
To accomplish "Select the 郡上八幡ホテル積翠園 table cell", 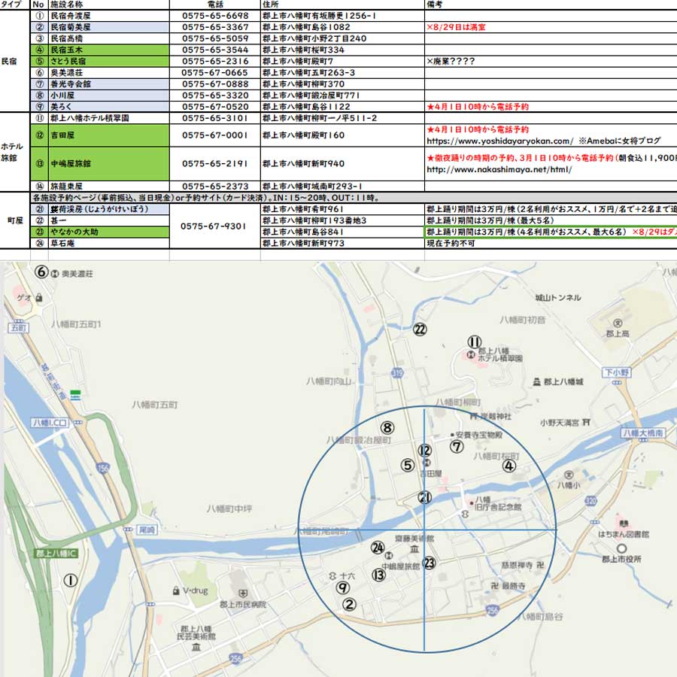I will (109, 118).
